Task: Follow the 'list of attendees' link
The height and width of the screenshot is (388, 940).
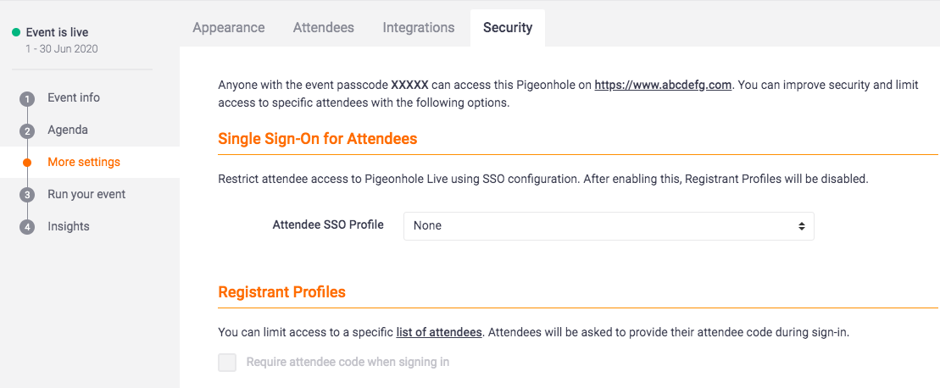Action: tap(439, 332)
